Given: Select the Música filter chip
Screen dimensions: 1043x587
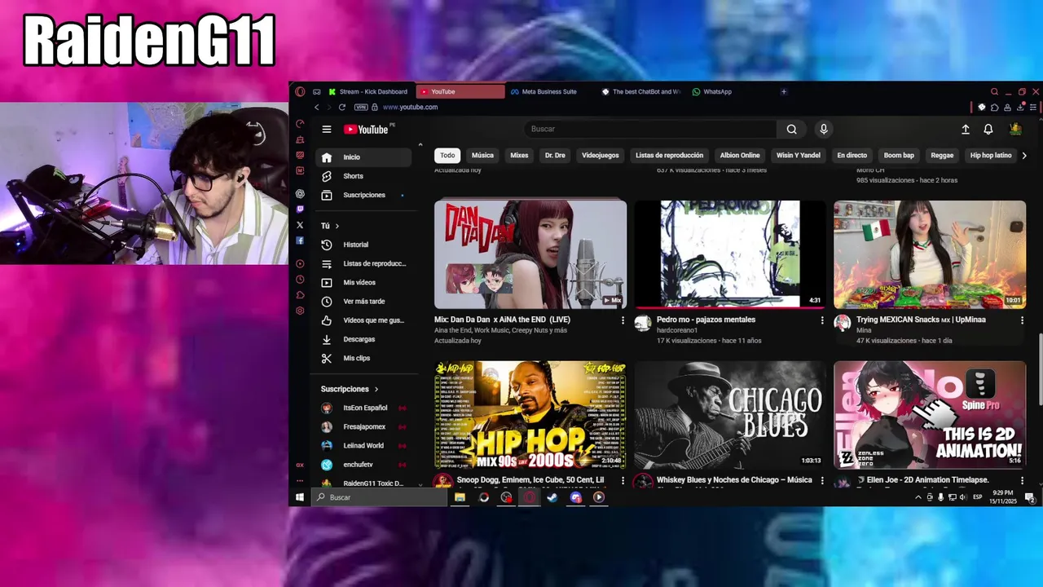Looking at the screenshot, I should click(482, 155).
